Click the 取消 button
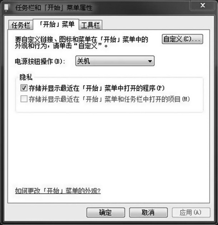 (148, 213)
